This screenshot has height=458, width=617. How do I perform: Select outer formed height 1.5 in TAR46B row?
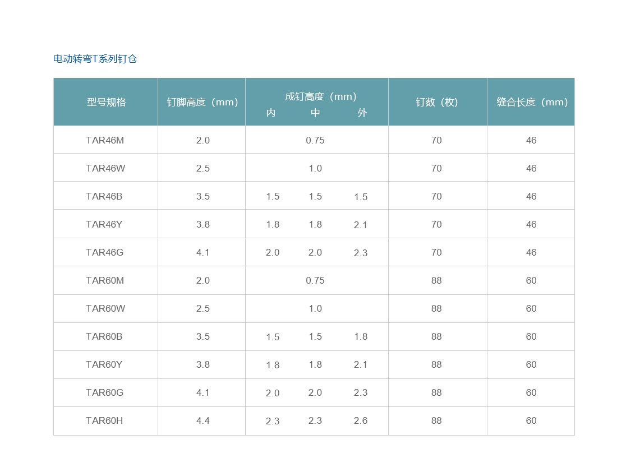click(x=361, y=197)
